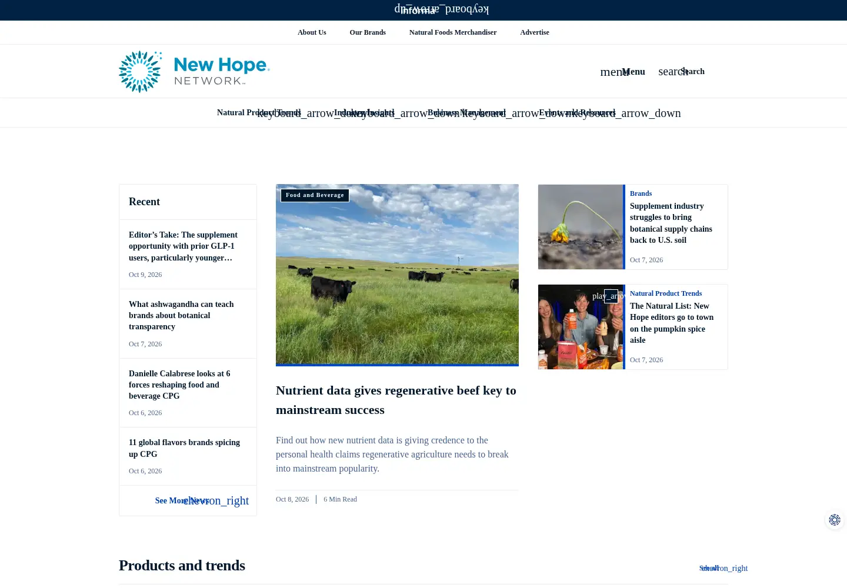The height and width of the screenshot is (588, 847).
Task: Open the site Menu button
Action: click(x=622, y=72)
